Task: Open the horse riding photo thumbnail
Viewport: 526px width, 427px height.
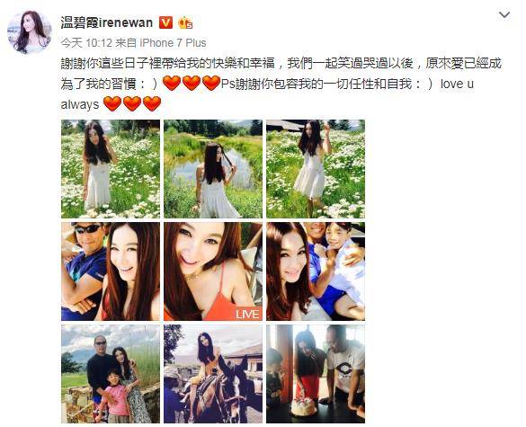Action: tap(213, 374)
